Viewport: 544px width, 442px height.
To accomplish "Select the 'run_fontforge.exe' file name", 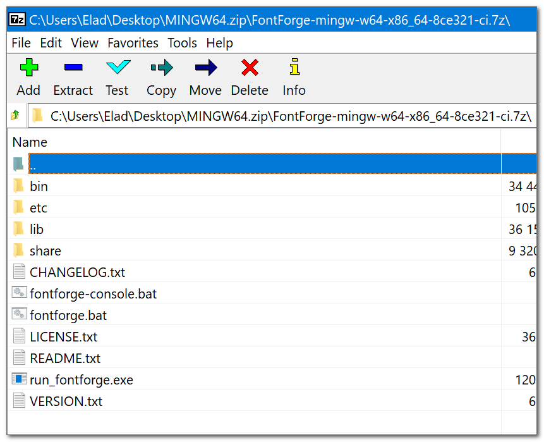I will pos(82,380).
